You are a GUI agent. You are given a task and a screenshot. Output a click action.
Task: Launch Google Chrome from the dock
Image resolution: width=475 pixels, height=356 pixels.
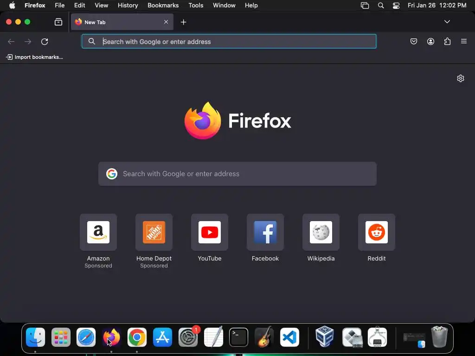coord(137,337)
